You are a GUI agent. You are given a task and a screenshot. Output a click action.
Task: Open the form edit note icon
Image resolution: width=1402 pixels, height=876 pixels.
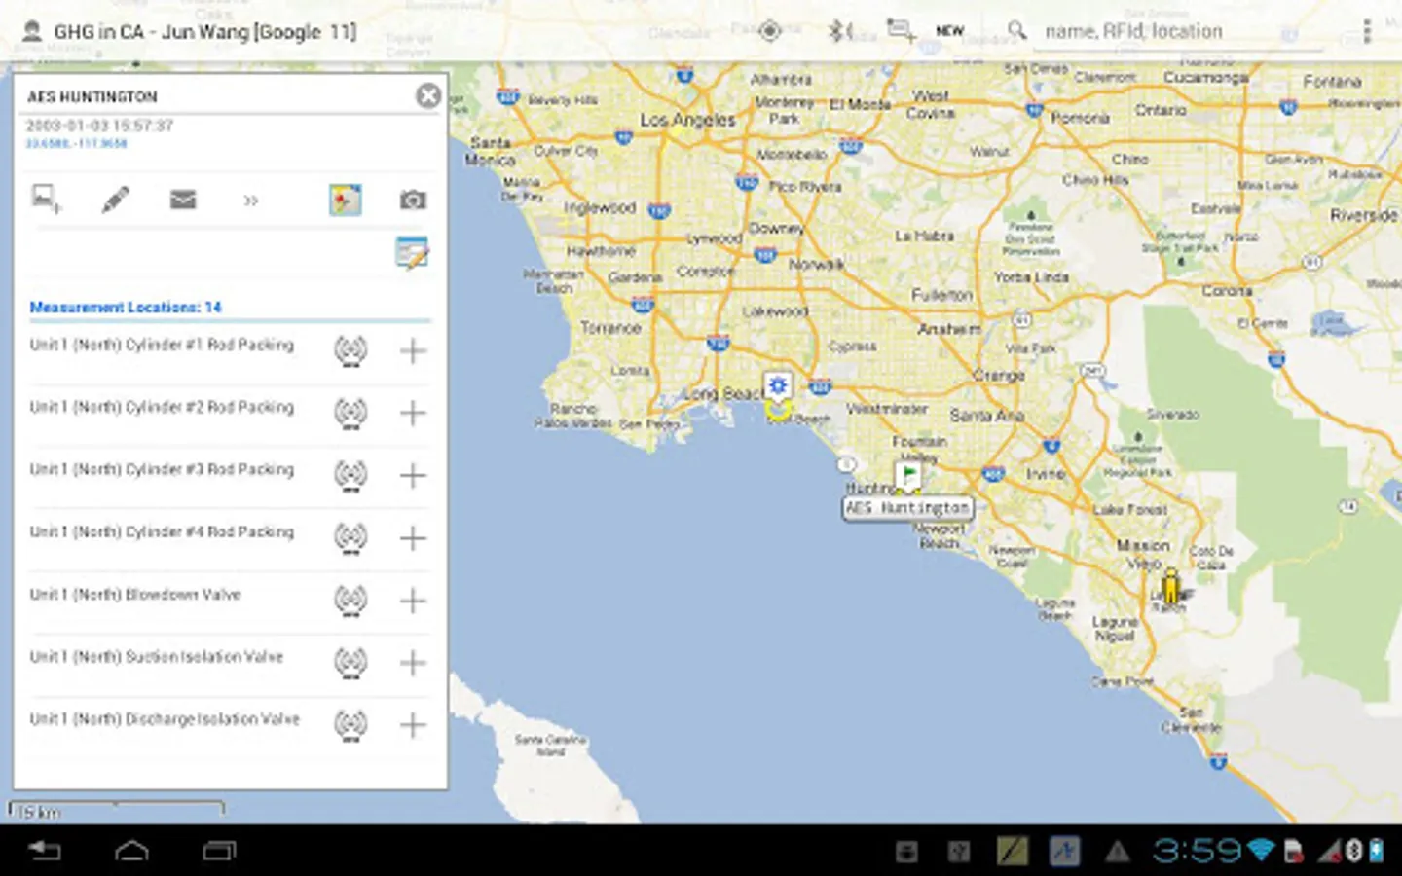pyautogui.click(x=412, y=253)
